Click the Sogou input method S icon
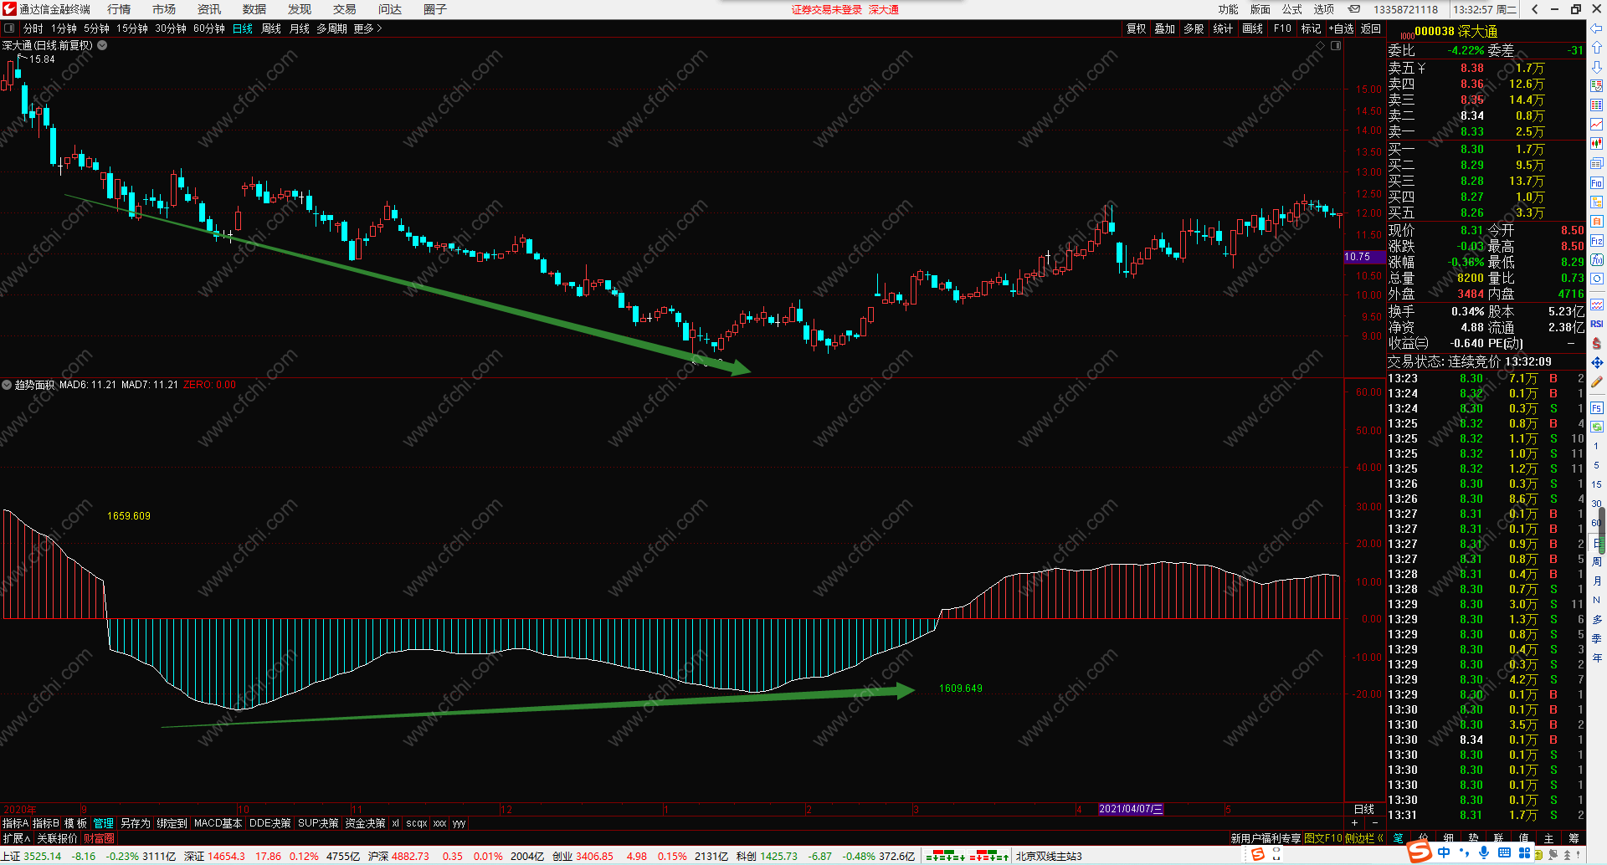1607x865 pixels. (1419, 852)
